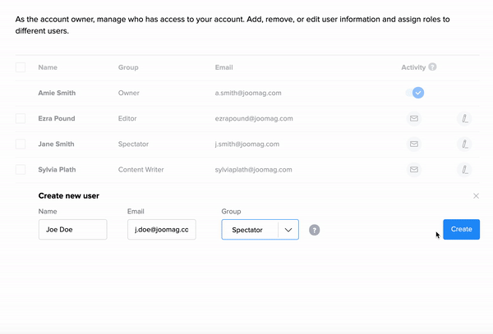Tick the checkbox next to Jane Smith
Image resolution: width=493 pixels, height=334 pixels.
click(21, 144)
